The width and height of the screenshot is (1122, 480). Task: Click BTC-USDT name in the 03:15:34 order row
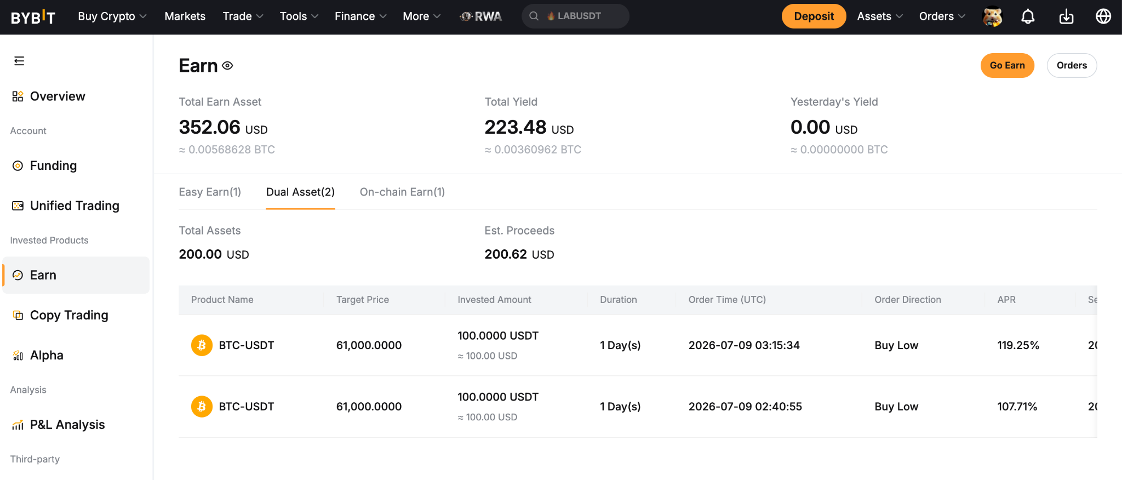click(x=246, y=345)
